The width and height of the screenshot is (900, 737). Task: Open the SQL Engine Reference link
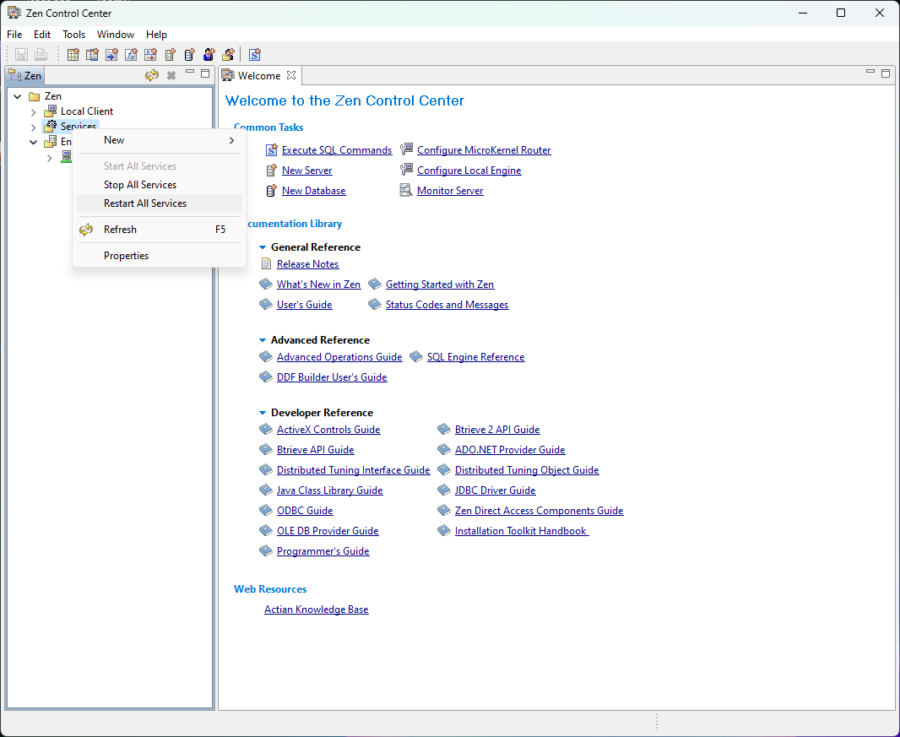click(x=476, y=357)
